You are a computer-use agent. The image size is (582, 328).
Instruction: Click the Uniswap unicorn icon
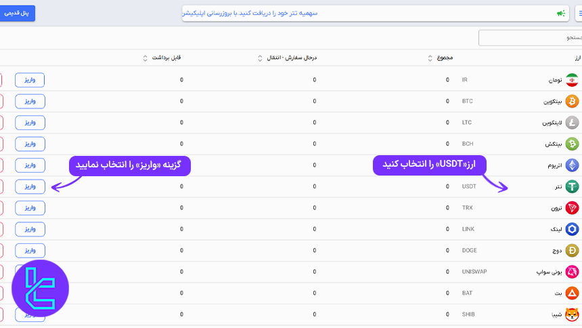coord(572,272)
